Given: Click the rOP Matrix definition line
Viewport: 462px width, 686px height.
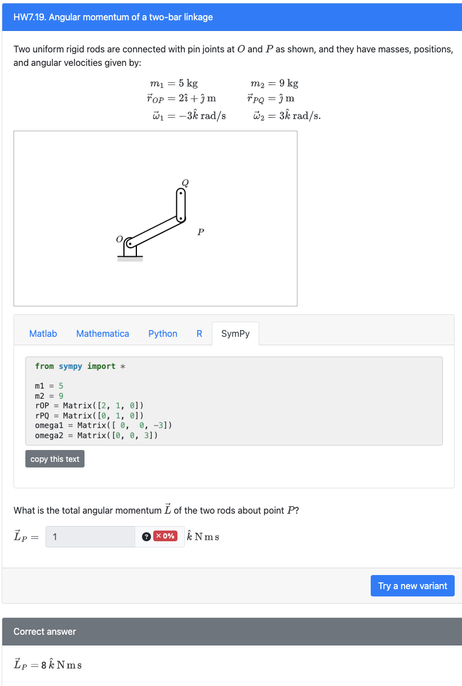Looking at the screenshot, I should pyautogui.click(x=79, y=406).
